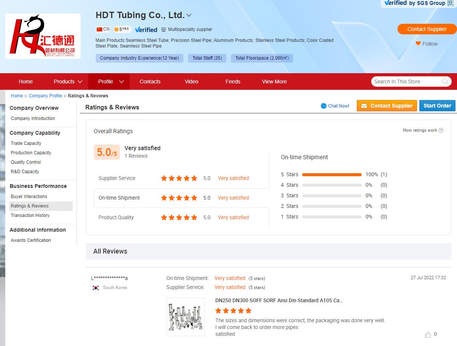Select the Product Quality rating row
The height and width of the screenshot is (346, 457).
[x=181, y=217]
